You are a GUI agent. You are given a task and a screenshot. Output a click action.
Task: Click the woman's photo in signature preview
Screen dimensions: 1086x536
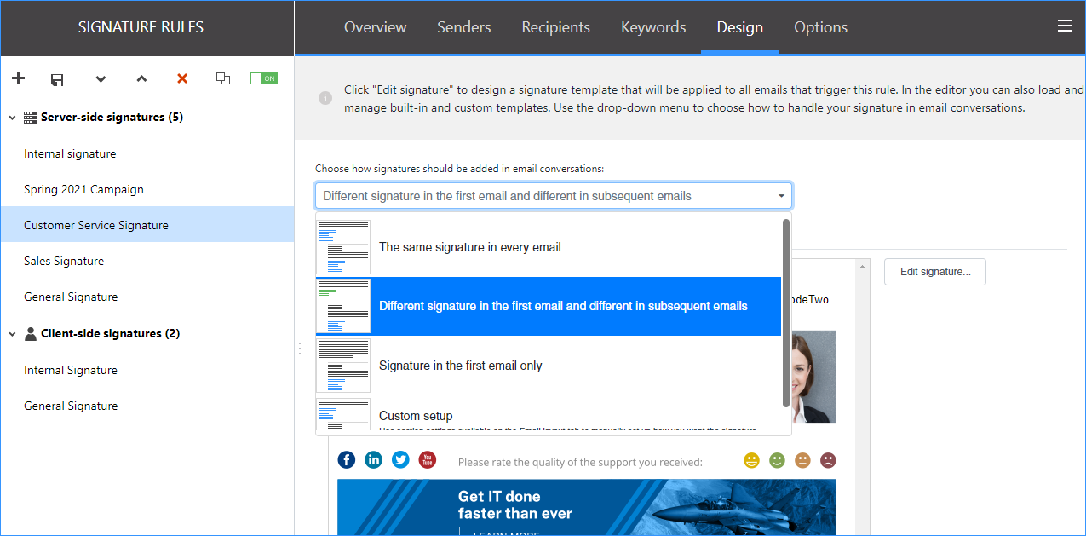click(813, 377)
